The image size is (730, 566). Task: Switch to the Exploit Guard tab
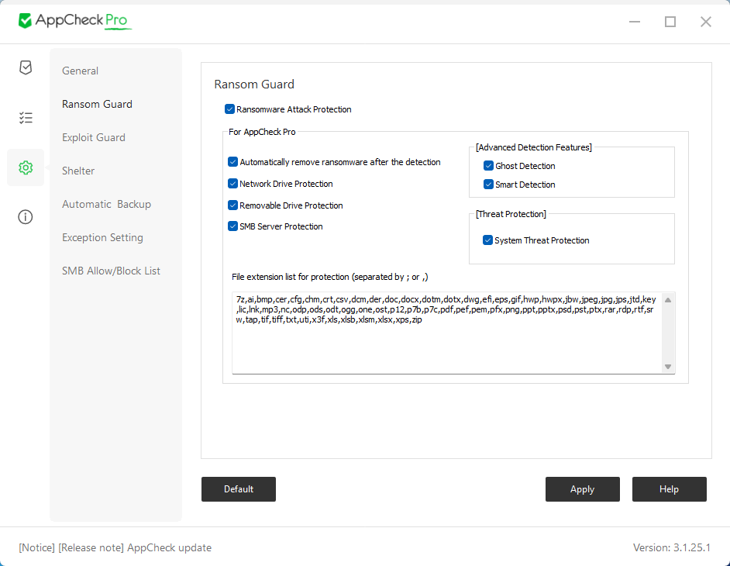point(94,137)
